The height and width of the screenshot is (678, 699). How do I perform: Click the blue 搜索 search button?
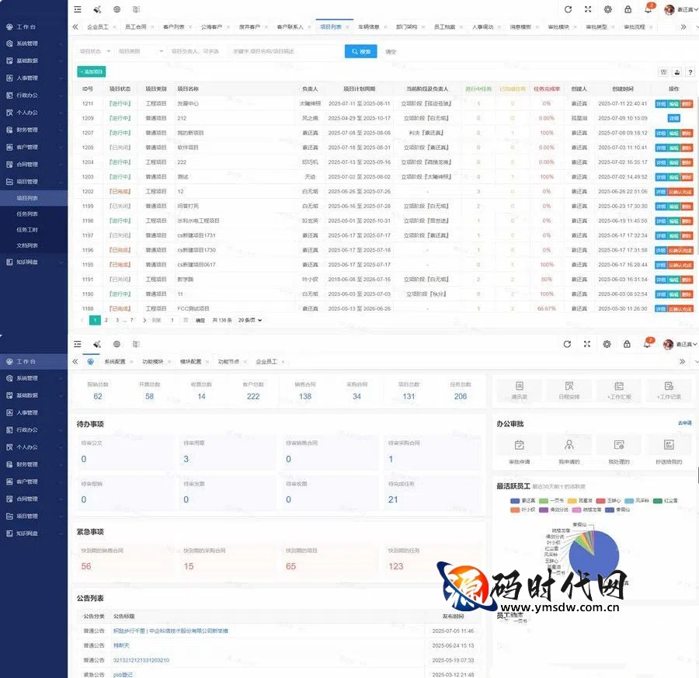(x=360, y=51)
